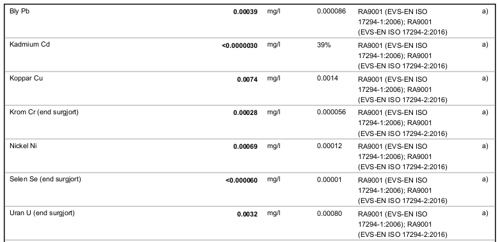Click the bold lead result 0.00039

[x=245, y=11]
